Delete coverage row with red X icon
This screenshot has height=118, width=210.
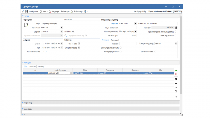[176, 74]
